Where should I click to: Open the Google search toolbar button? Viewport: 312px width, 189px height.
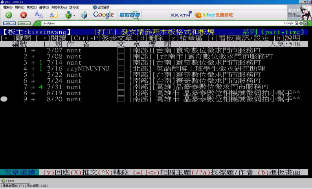click(104, 15)
